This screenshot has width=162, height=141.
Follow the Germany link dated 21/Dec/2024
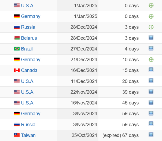[x=31, y=60]
